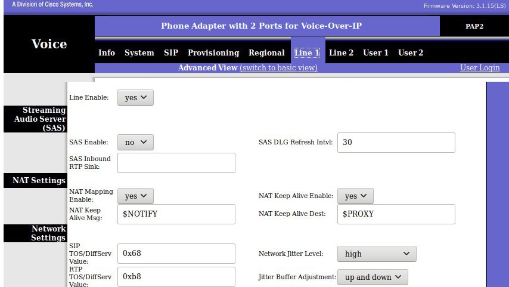Viewport: 509px width, 287px height.
Task: Go to the Provisioning tab
Action: tap(213, 53)
